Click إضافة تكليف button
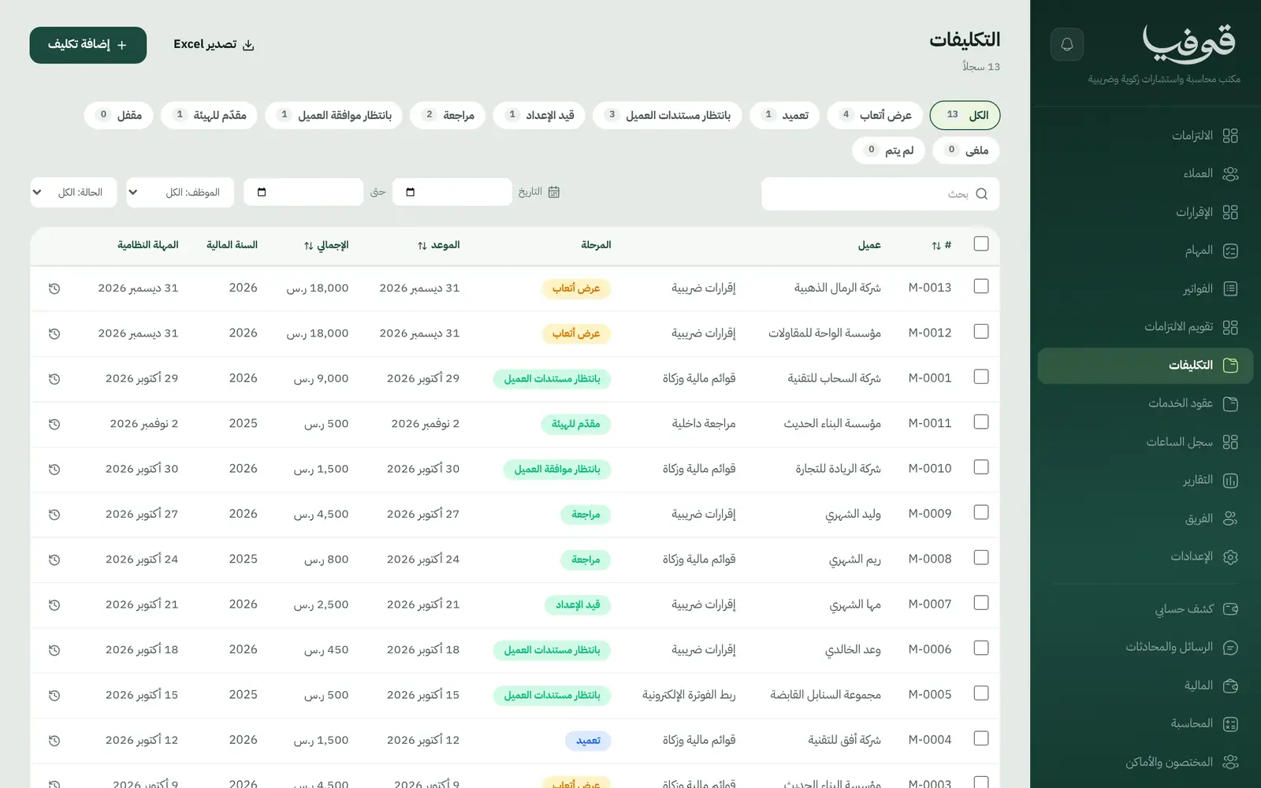The width and height of the screenshot is (1261, 788). (x=88, y=45)
